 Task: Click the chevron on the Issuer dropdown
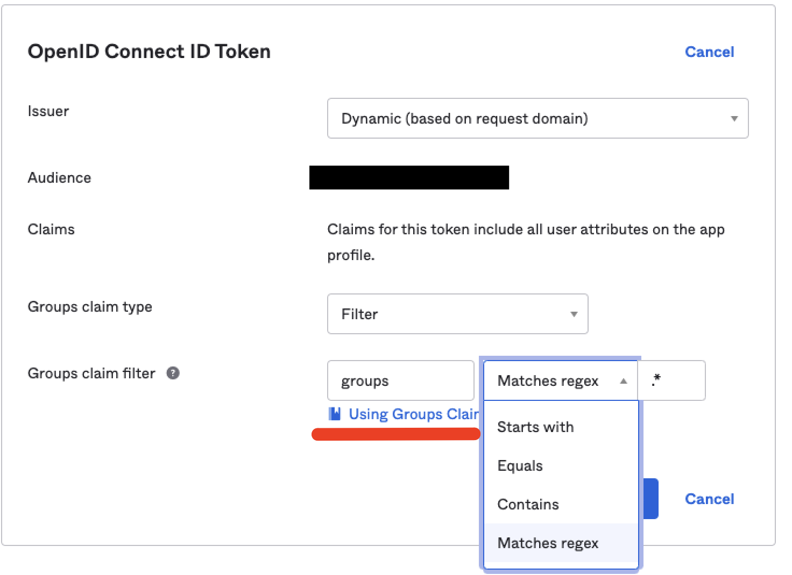pyautogui.click(x=734, y=119)
